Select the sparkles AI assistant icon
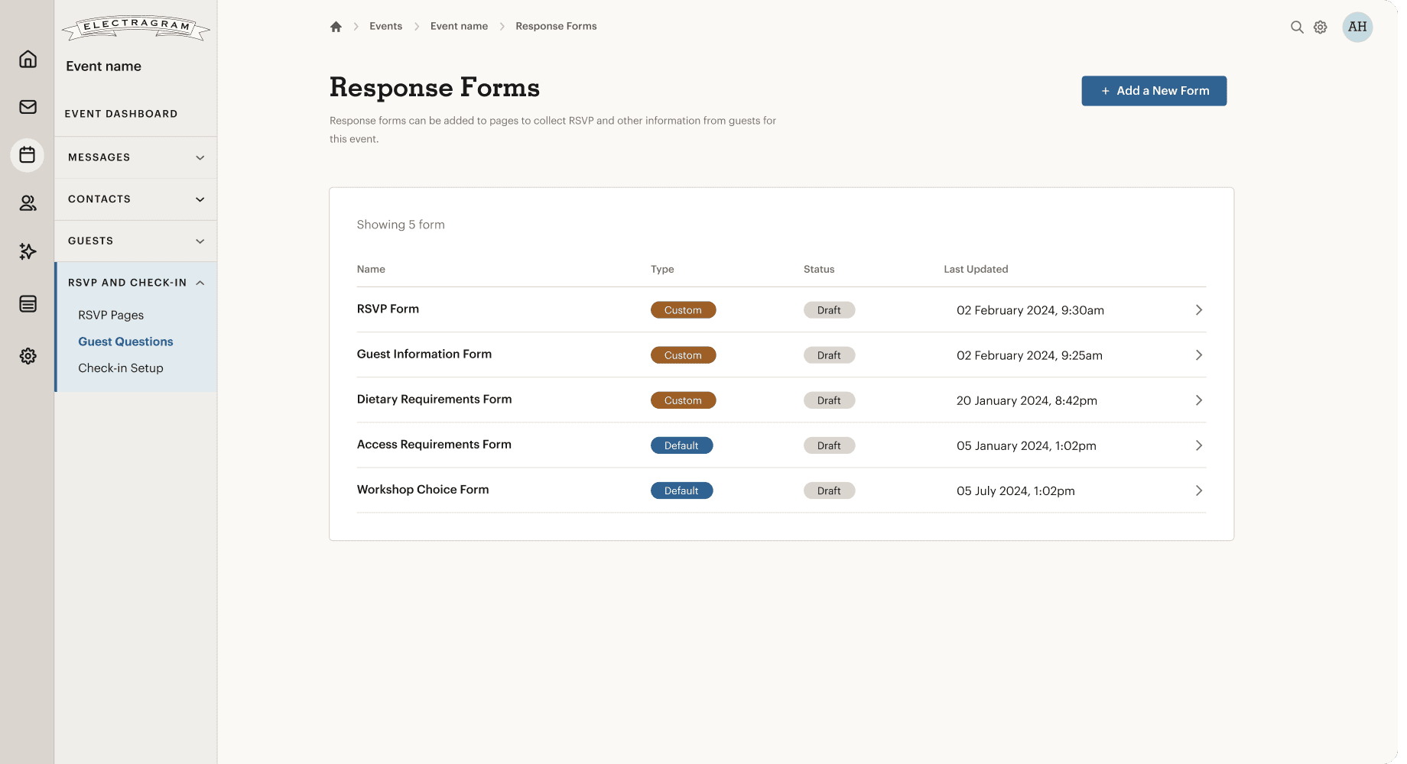 point(28,251)
